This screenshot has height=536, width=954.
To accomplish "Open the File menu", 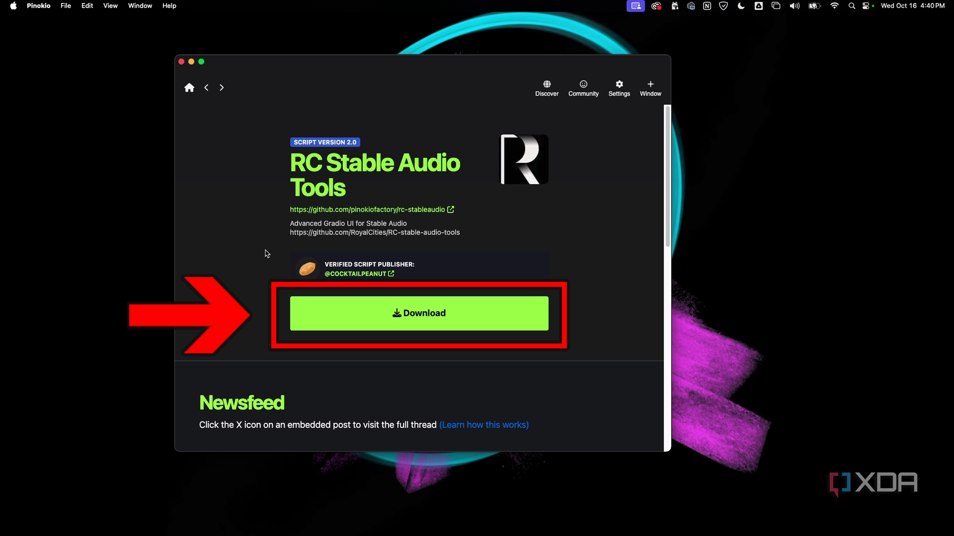I will click(x=66, y=6).
